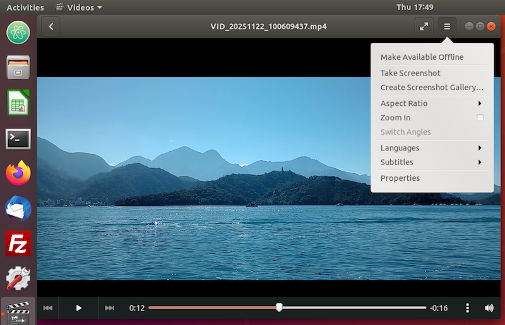505x325 pixels.
Task: Open the system tools wrench-gear dock icon
Action: click(x=18, y=279)
